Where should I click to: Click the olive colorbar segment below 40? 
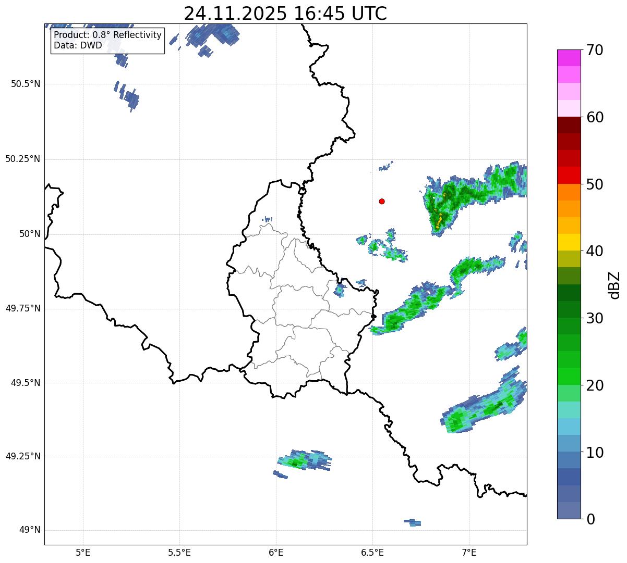click(569, 259)
